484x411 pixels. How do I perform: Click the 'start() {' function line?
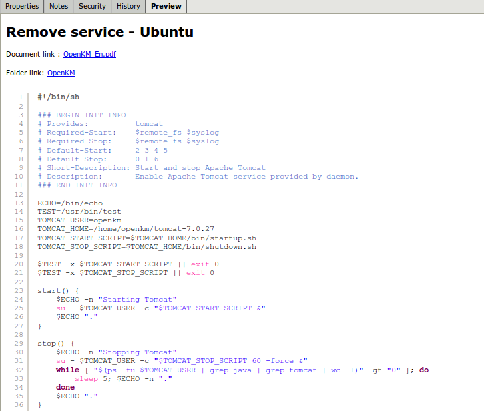(x=58, y=291)
